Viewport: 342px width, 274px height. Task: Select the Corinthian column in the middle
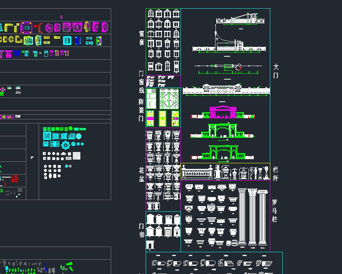pyautogui.click(x=252, y=217)
